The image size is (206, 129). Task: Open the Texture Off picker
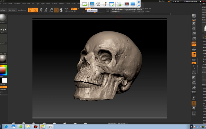pyautogui.click(x=3, y=49)
